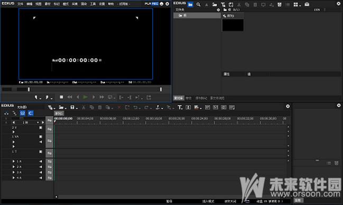This screenshot has width=343, height=205.
Task: Open the Open Project dropdown in timeline toolbar
Action: (62, 108)
